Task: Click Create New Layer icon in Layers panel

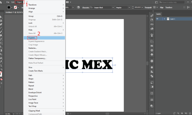Action: coord(190,113)
